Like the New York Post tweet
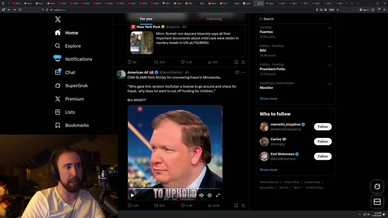 tap(186, 62)
